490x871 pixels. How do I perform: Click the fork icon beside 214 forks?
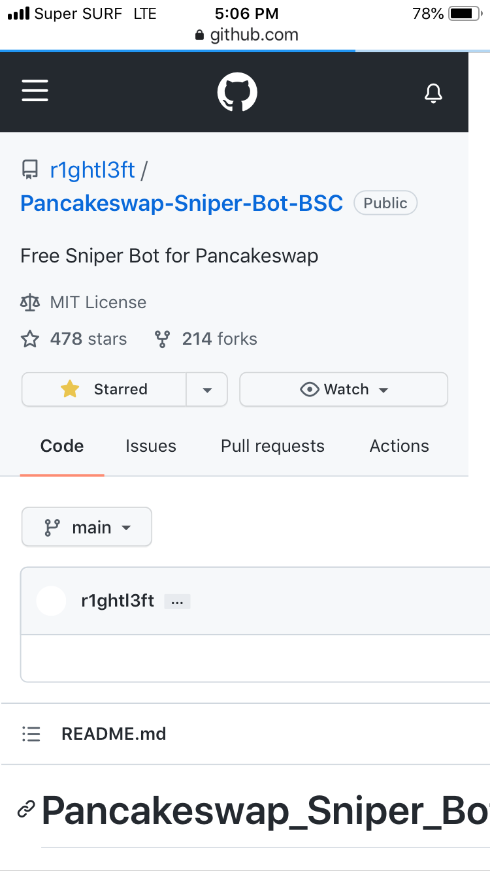pyautogui.click(x=162, y=339)
